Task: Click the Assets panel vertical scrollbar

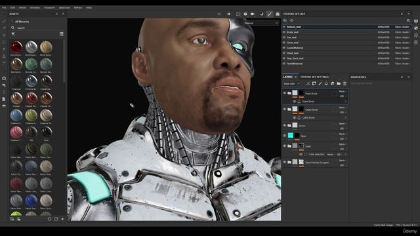Action: coord(64,62)
